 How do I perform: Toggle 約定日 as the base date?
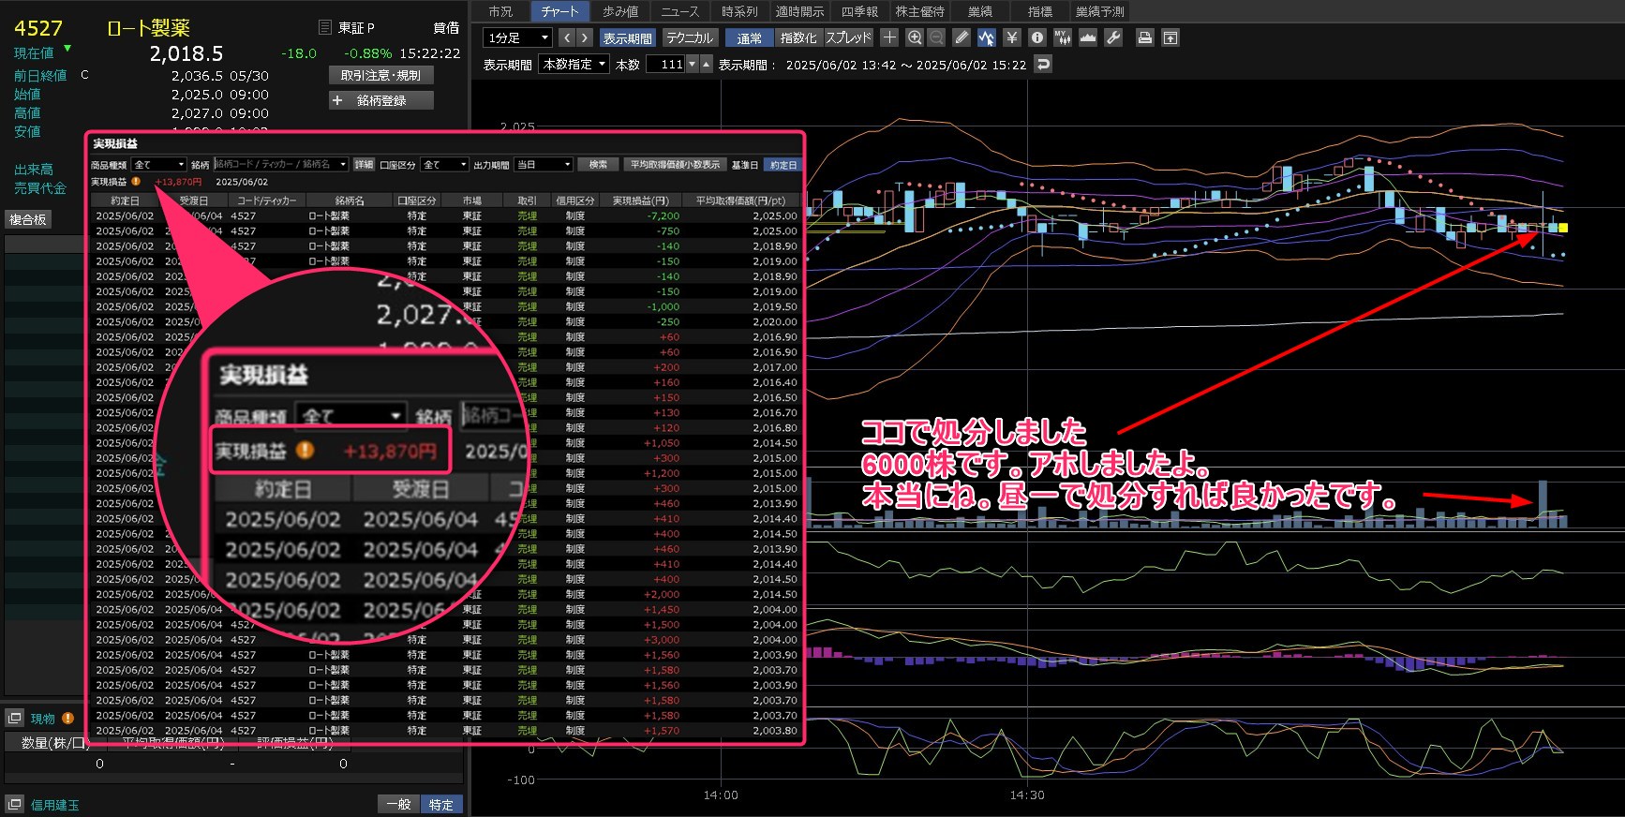[x=783, y=165]
